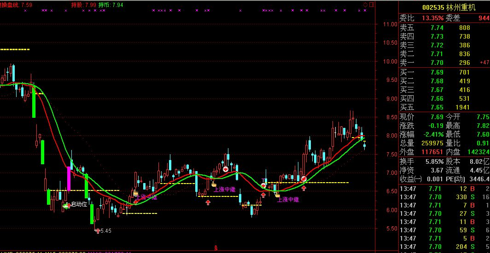The height and width of the screenshot is (253, 490).
Task: Click the split-panel square icon at chart top right
Action: (372, 5)
